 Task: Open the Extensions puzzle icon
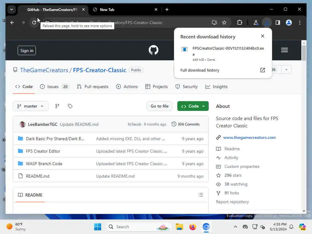(x=239, y=23)
